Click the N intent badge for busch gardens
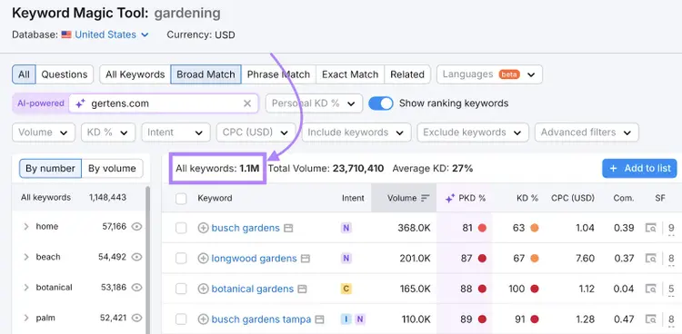This screenshot has width=682, height=334. [x=346, y=228]
